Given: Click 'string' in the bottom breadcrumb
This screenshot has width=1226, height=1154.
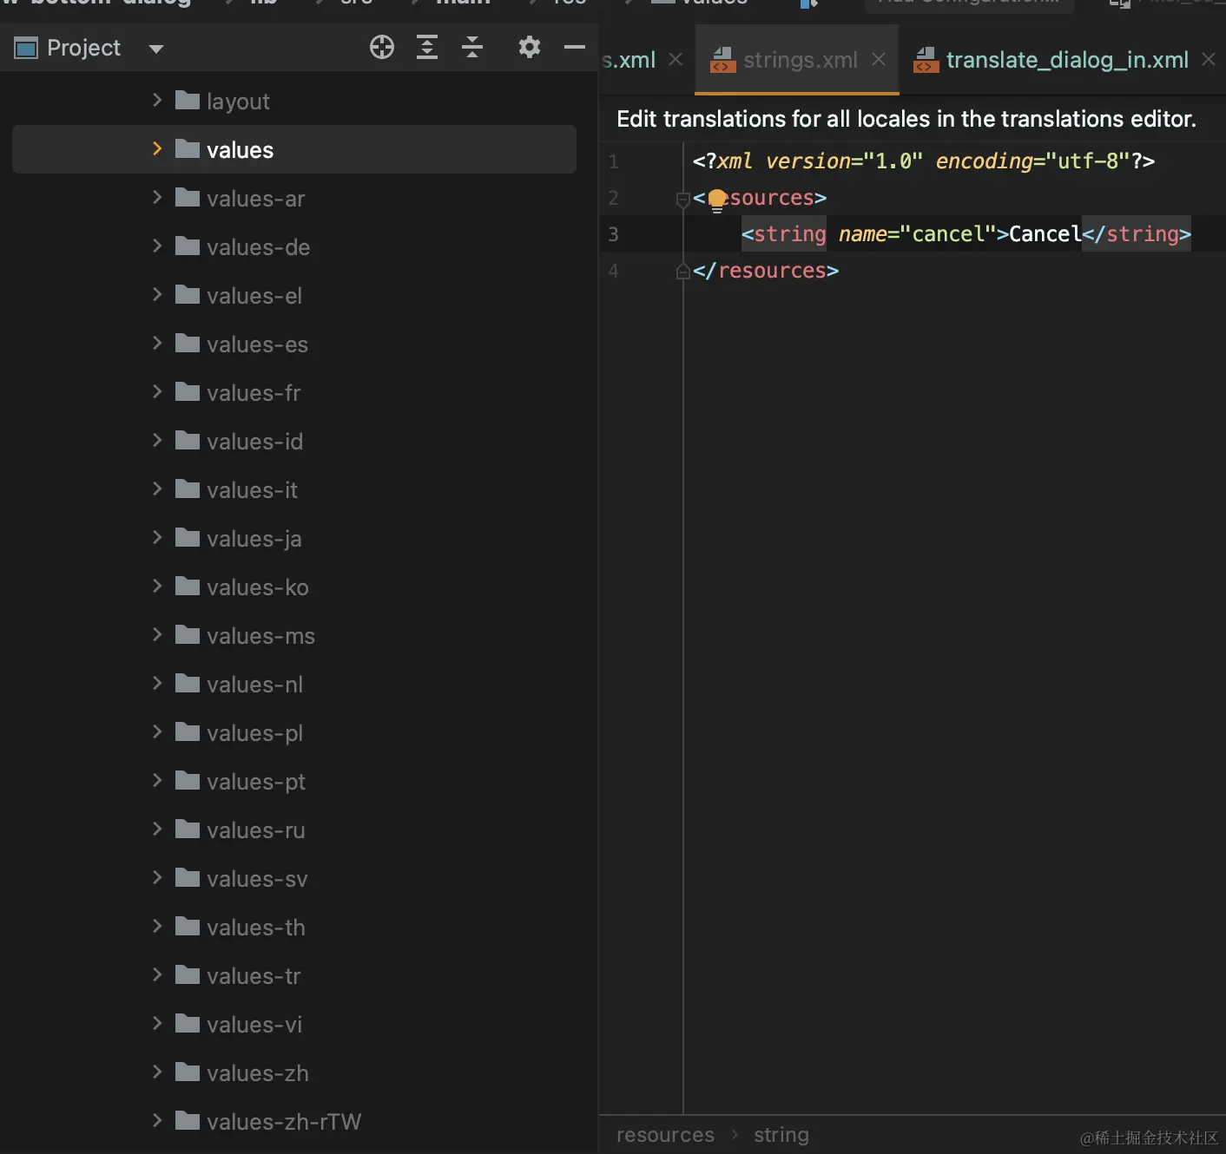Looking at the screenshot, I should (x=781, y=1135).
